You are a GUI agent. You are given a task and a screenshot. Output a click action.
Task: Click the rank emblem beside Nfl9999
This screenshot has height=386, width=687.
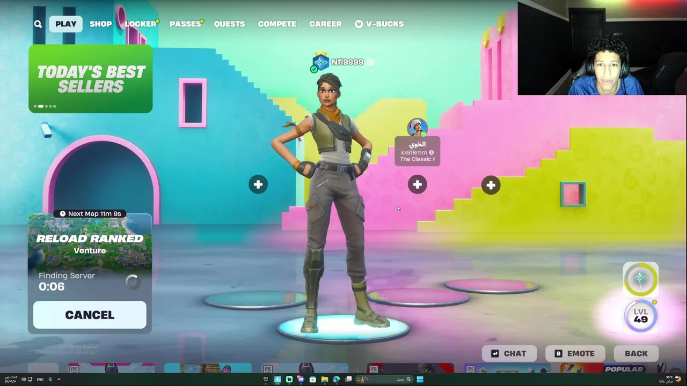[x=320, y=63]
